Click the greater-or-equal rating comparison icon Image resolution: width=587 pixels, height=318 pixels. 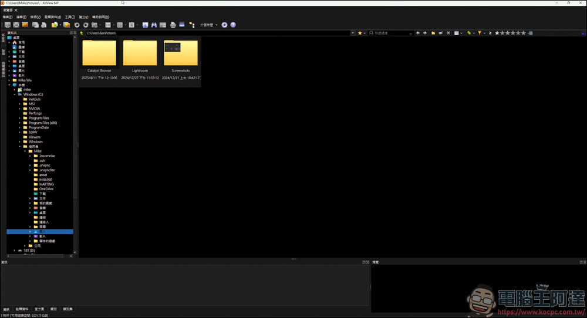click(x=490, y=33)
